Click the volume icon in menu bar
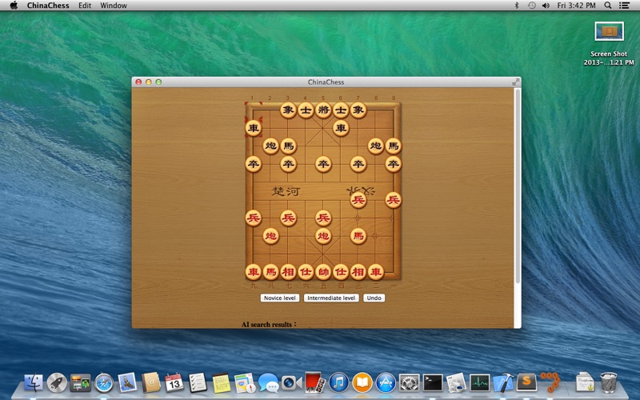This screenshot has width=640, height=400. (546, 6)
